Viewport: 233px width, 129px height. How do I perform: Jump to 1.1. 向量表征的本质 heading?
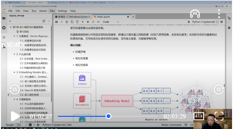[x=30, y=41]
